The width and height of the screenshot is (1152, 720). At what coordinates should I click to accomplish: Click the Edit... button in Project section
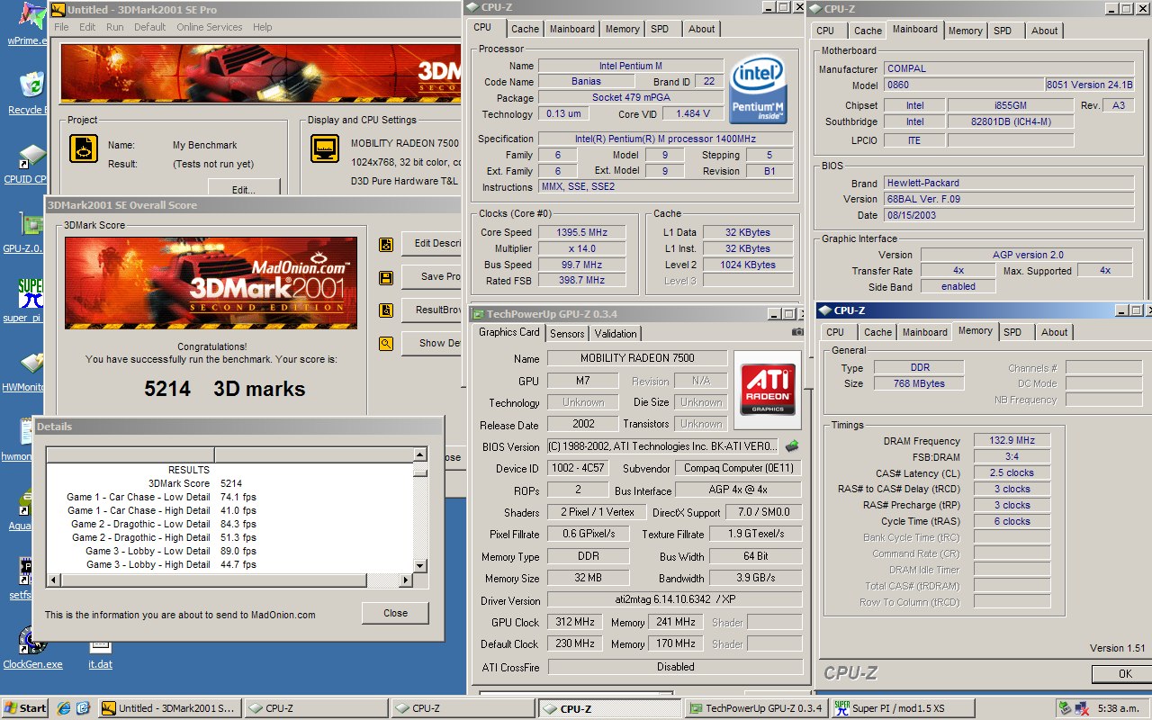click(x=243, y=189)
